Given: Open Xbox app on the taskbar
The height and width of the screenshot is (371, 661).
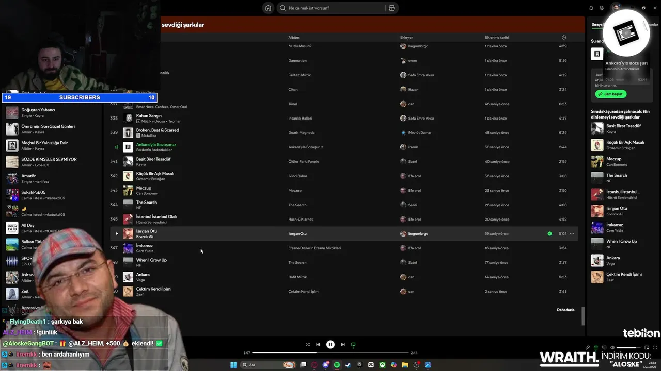Looking at the screenshot, I should [x=382, y=365].
